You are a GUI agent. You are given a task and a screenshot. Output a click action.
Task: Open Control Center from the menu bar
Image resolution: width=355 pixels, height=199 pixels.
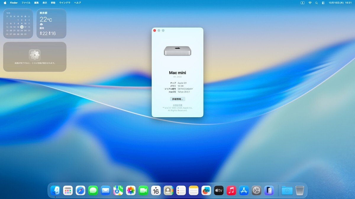[323, 3]
